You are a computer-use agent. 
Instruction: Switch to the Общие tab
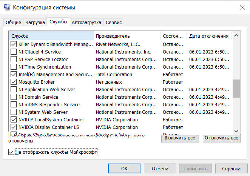tap(13, 23)
